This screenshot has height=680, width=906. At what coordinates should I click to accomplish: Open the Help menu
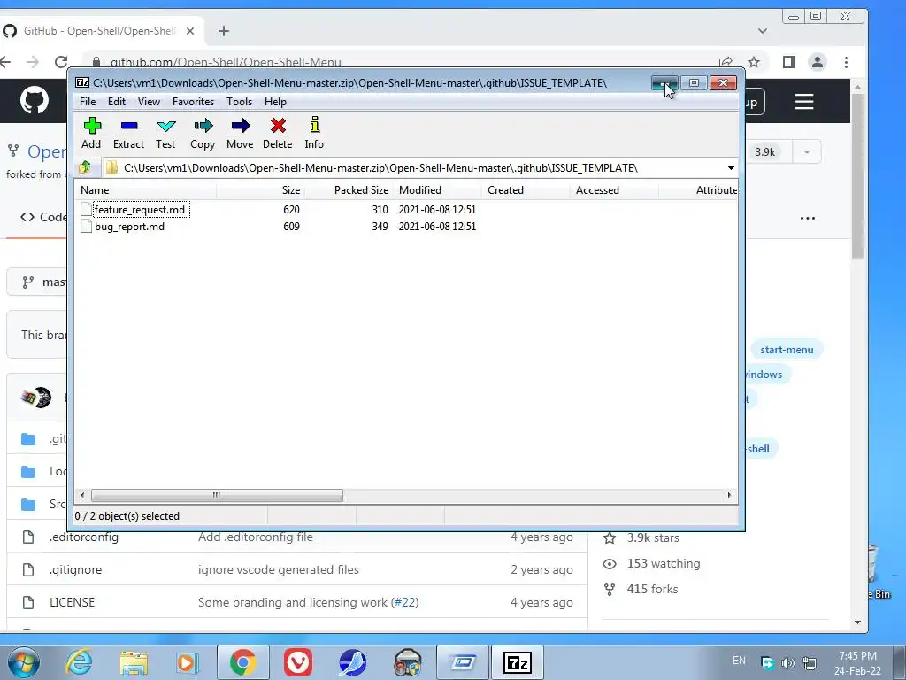click(x=276, y=102)
